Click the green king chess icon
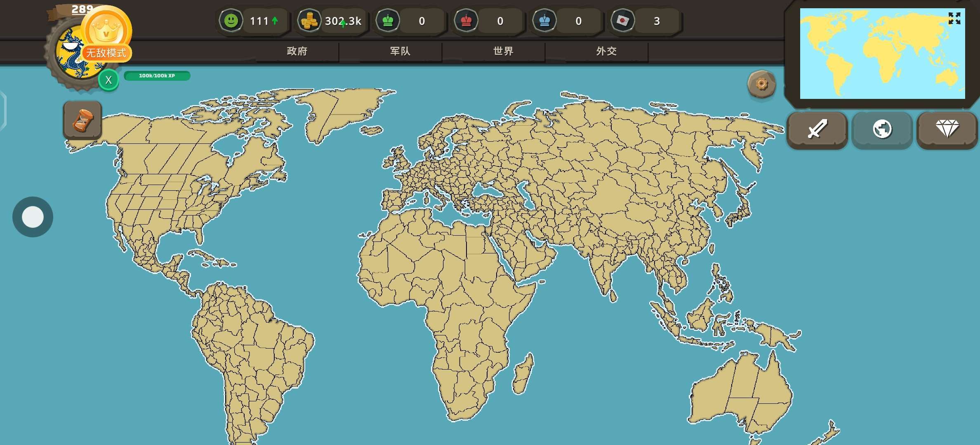 point(388,21)
